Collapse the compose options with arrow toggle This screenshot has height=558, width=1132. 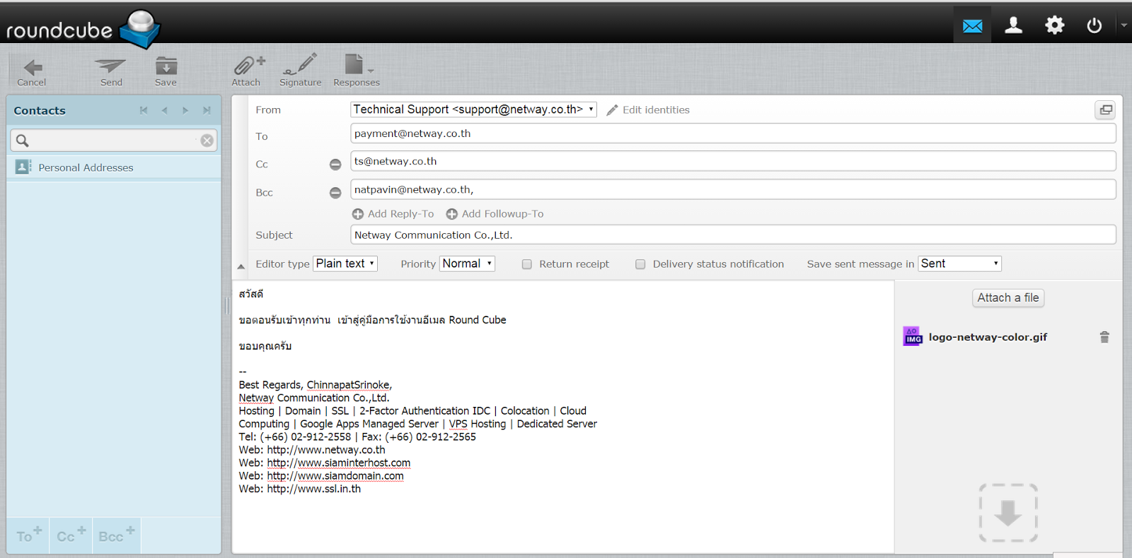(241, 266)
